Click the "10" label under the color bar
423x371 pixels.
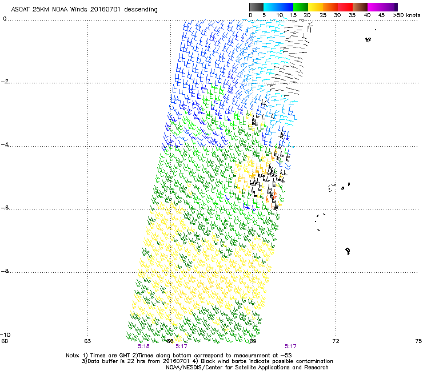[280, 15]
